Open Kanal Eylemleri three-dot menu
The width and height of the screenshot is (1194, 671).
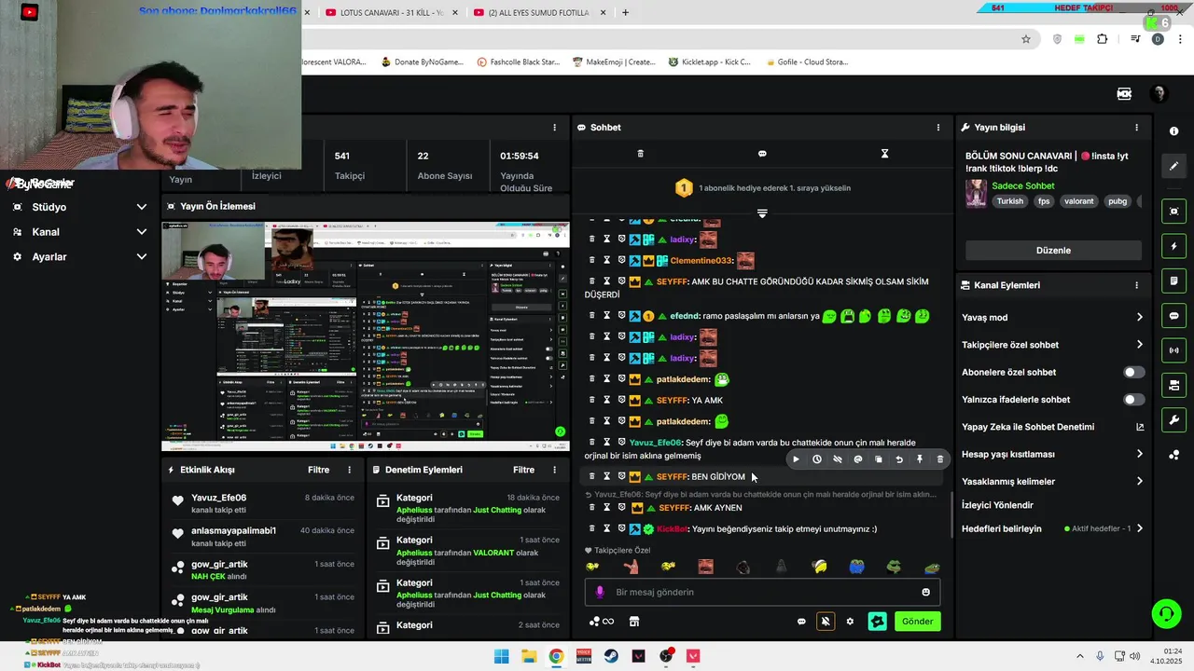tap(1136, 285)
